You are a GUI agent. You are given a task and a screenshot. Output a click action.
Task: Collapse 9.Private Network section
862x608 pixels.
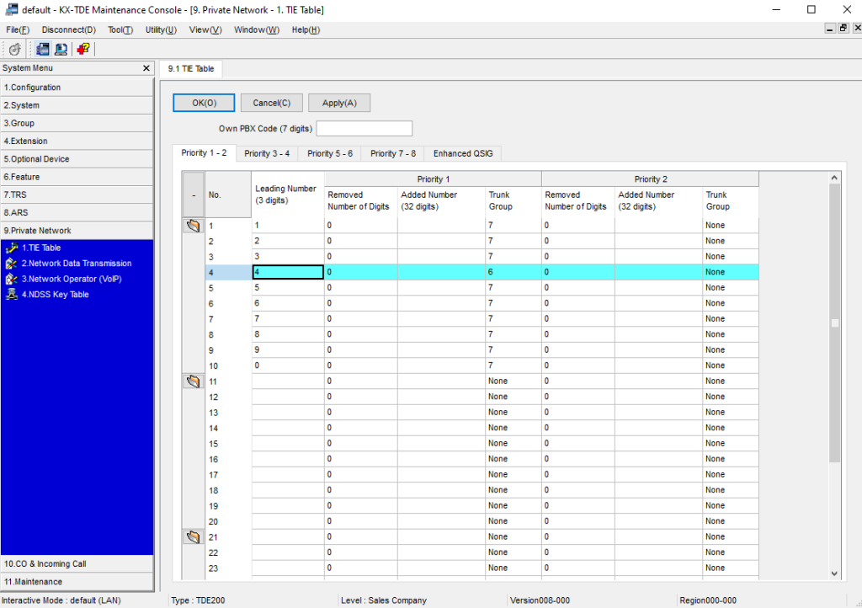coord(77,231)
